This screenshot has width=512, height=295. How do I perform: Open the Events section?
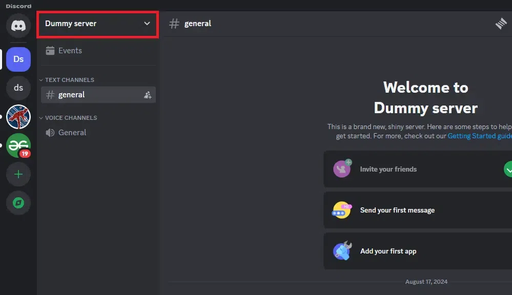click(98, 51)
